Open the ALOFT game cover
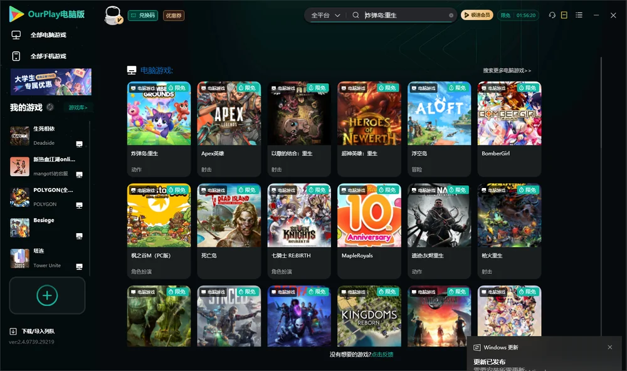This screenshot has width=627, height=371. pos(439,113)
